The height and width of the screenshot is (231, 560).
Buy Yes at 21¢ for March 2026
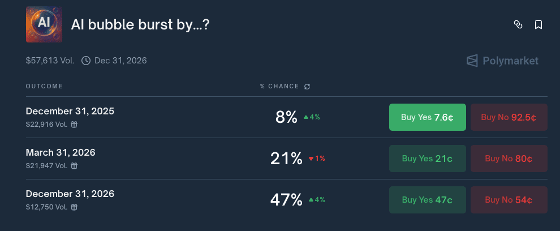(x=427, y=159)
